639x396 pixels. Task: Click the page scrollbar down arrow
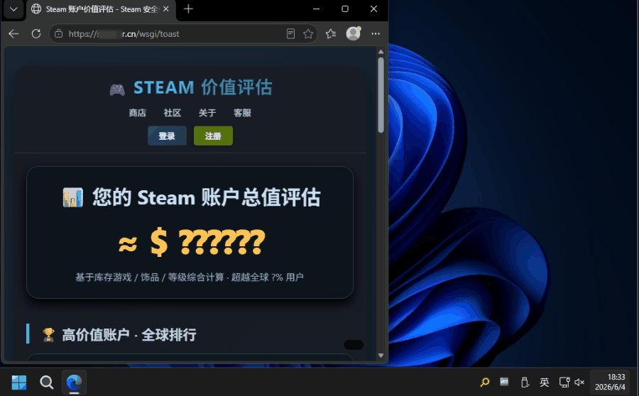click(381, 356)
